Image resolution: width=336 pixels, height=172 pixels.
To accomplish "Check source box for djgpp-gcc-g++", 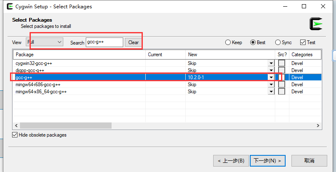I will click(x=281, y=70).
